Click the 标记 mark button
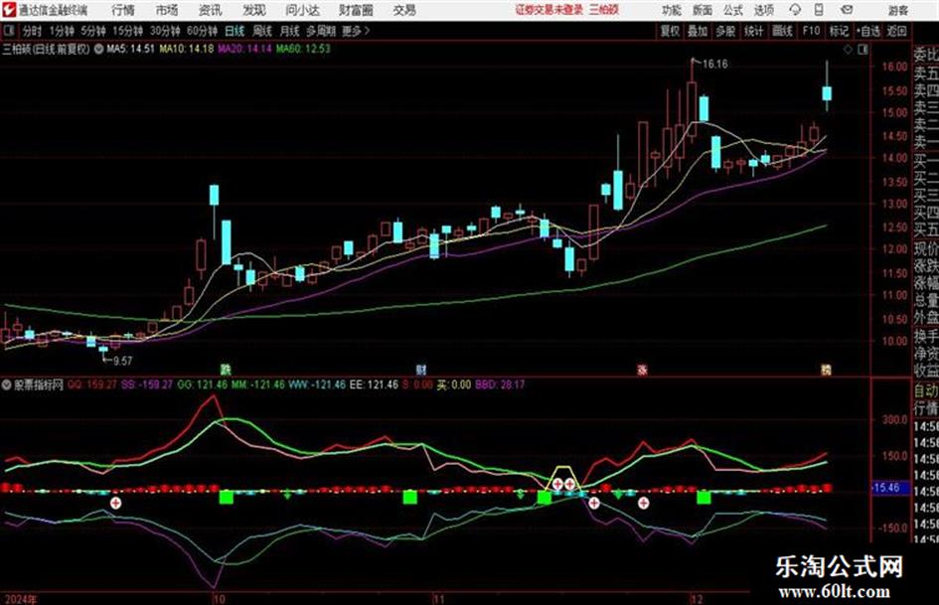Screen dimensions: 939x605 [x=839, y=31]
